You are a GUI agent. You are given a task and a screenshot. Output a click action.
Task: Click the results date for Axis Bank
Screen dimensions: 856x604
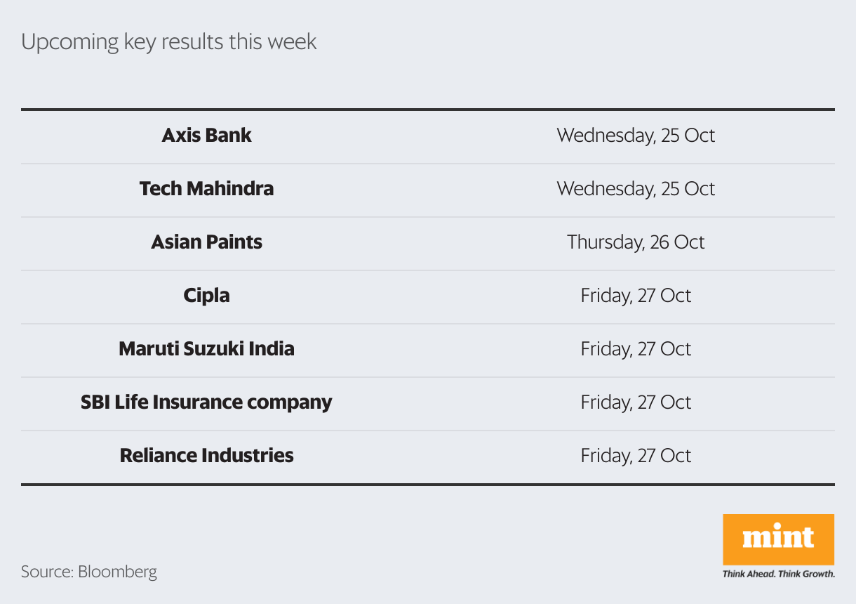pos(636,135)
